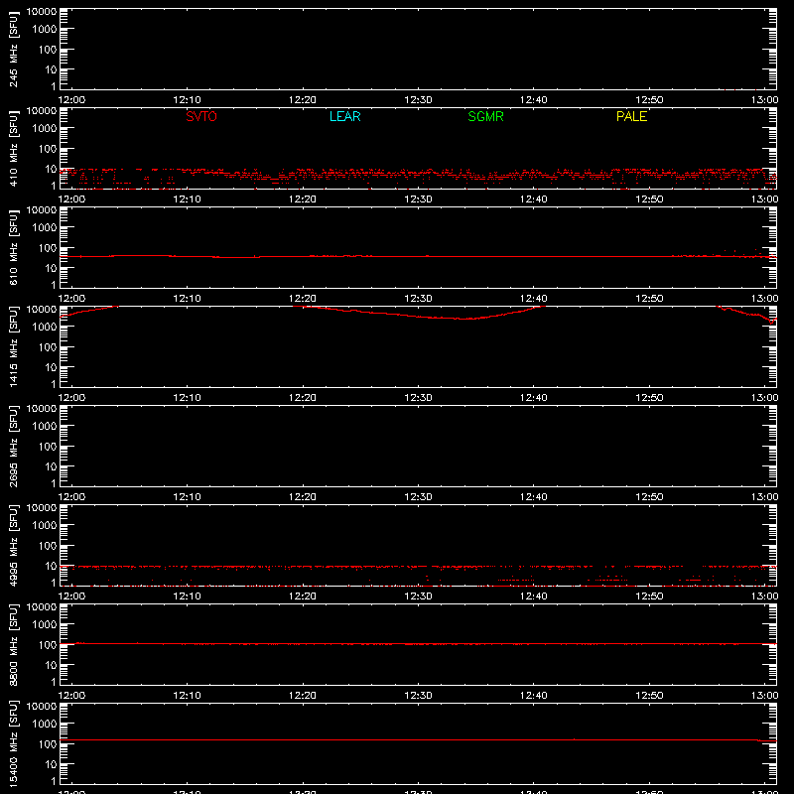Click the 1000 y-tick on the 1415 MHz plot

45,327
